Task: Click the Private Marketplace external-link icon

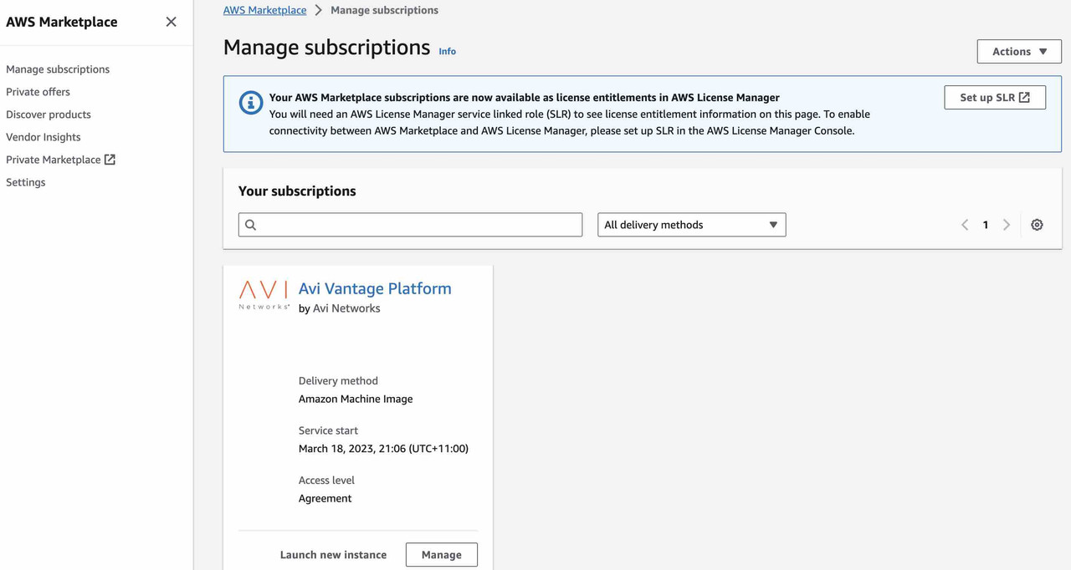Action: tap(110, 160)
